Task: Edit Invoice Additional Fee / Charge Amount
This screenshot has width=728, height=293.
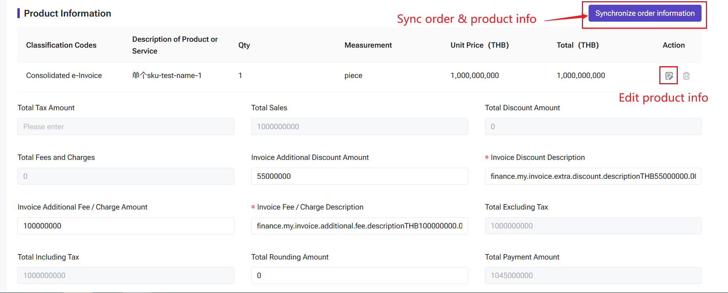Action: click(x=126, y=226)
